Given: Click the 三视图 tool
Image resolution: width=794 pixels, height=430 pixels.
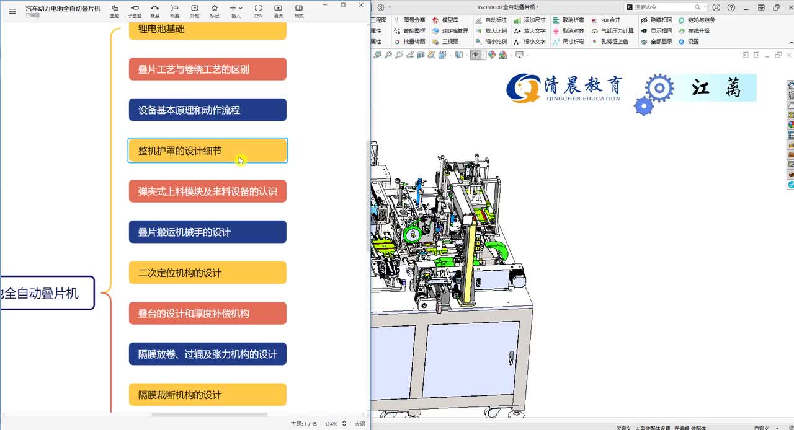Looking at the screenshot, I should click(x=445, y=42).
